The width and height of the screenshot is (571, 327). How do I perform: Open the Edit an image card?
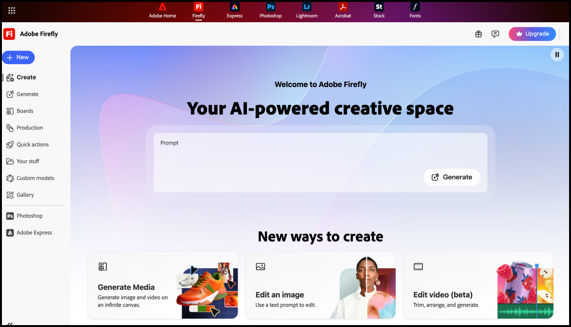(x=320, y=285)
